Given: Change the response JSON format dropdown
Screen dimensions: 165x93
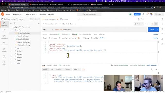Looking at the screenshot, I should click(77, 69).
